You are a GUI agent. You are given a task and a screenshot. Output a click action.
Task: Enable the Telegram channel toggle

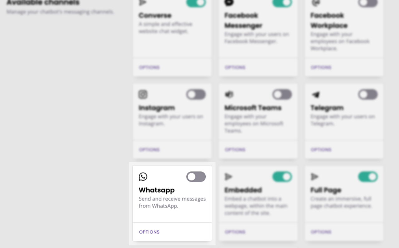[368, 94]
